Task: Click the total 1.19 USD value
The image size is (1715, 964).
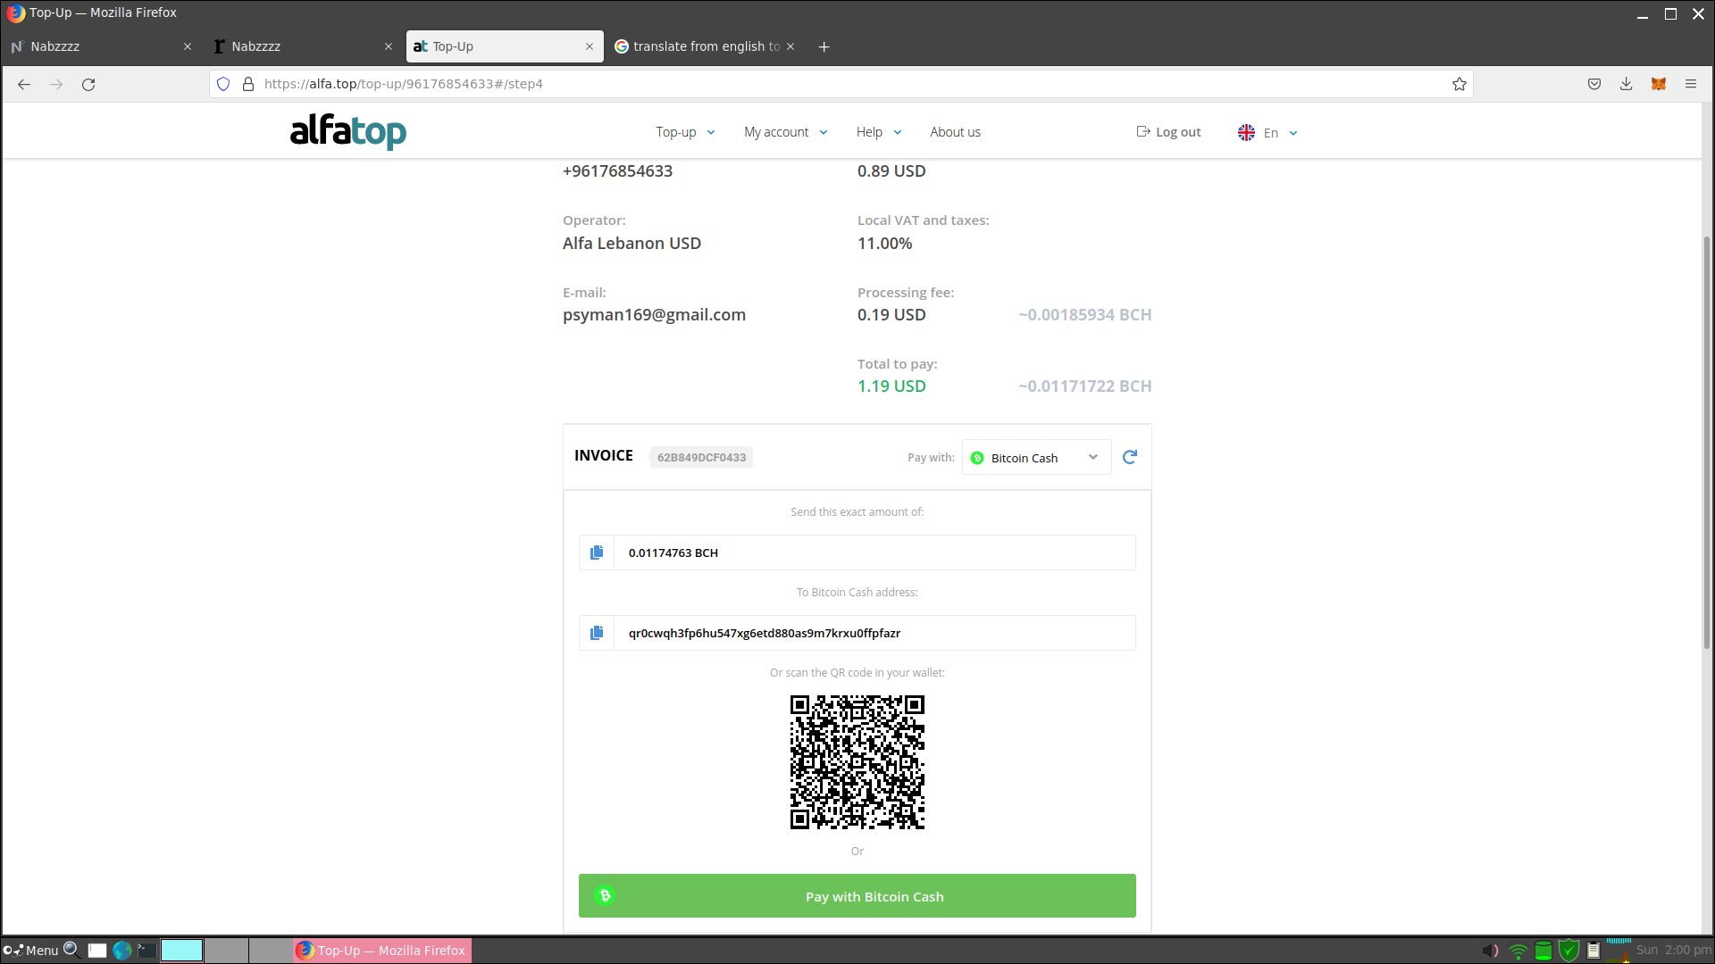Action: point(891,386)
